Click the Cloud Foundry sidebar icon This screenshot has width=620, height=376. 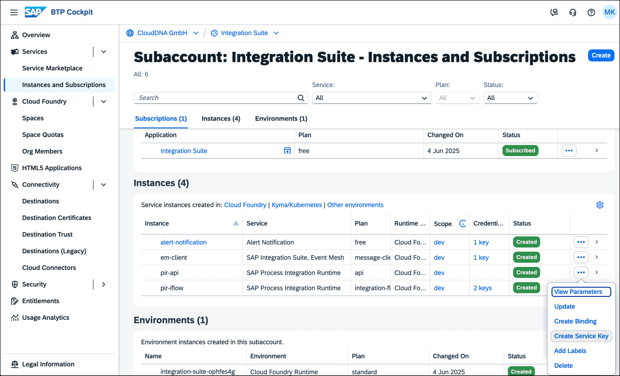tap(14, 102)
